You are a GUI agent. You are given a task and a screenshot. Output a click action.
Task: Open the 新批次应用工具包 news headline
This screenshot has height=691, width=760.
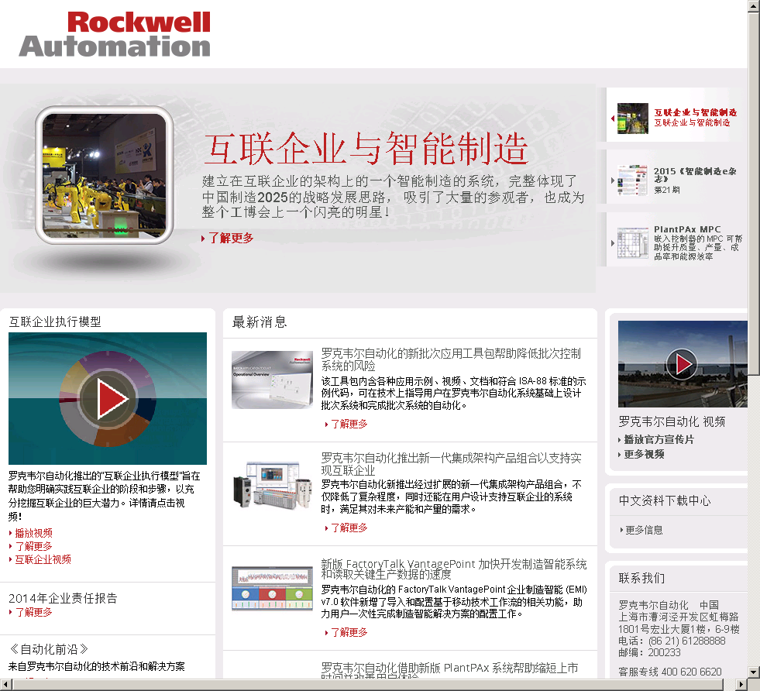click(451, 359)
